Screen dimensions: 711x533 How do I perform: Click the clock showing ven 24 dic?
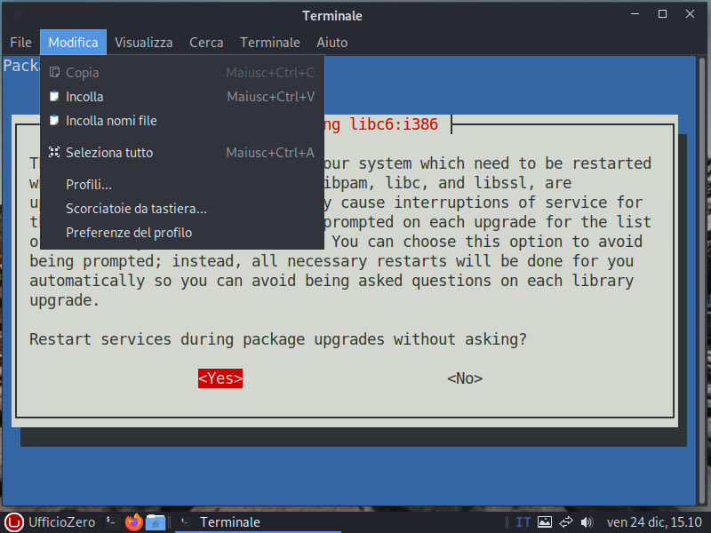point(654,522)
